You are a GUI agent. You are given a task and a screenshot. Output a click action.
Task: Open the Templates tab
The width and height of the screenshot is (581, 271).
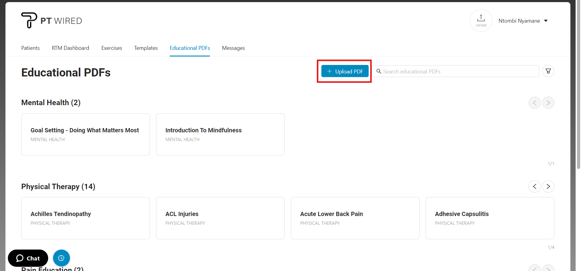(x=146, y=48)
